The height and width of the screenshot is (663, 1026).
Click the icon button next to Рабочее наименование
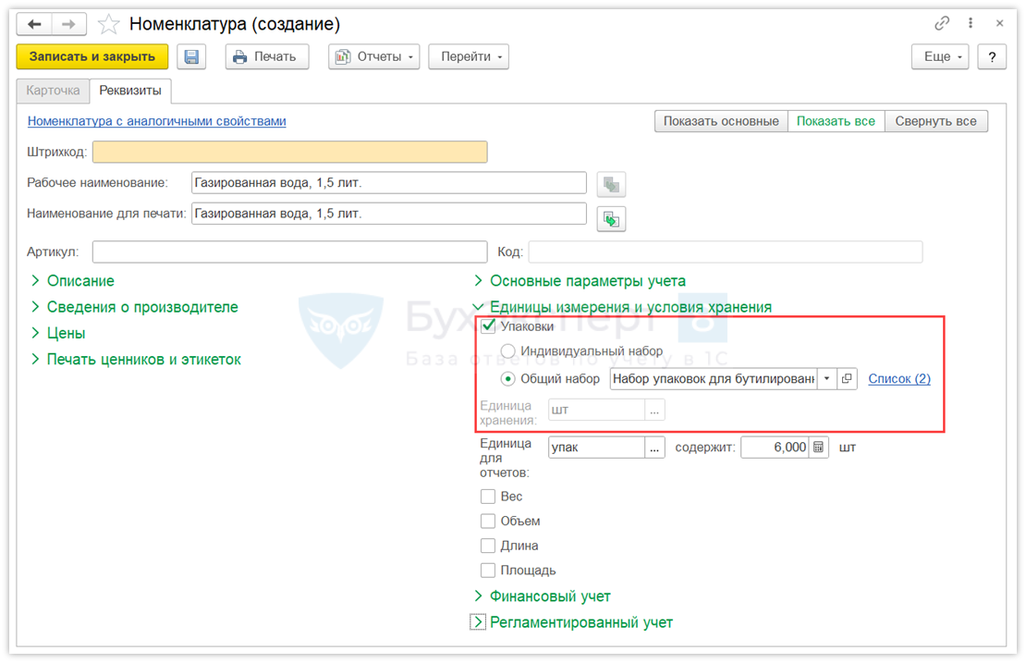click(x=611, y=185)
